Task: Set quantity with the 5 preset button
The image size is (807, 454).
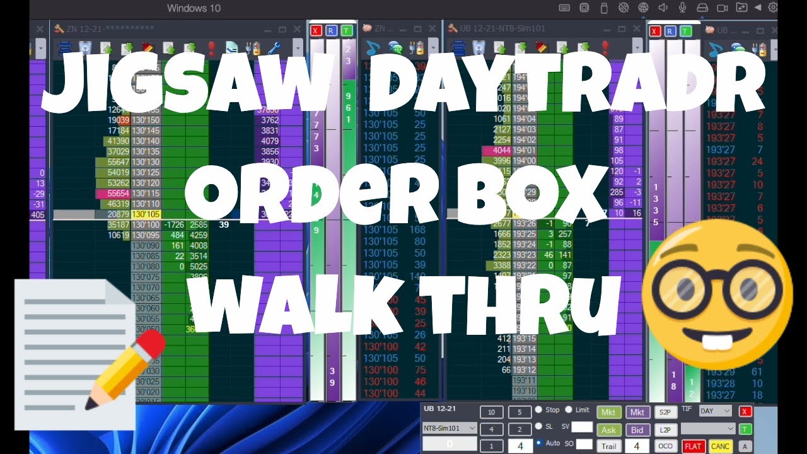Action: click(520, 412)
